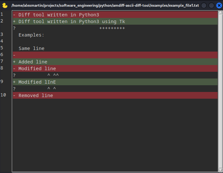Select the red 'Removed line' row
Screen dimensions: 223x173
pyautogui.click(x=115, y=95)
